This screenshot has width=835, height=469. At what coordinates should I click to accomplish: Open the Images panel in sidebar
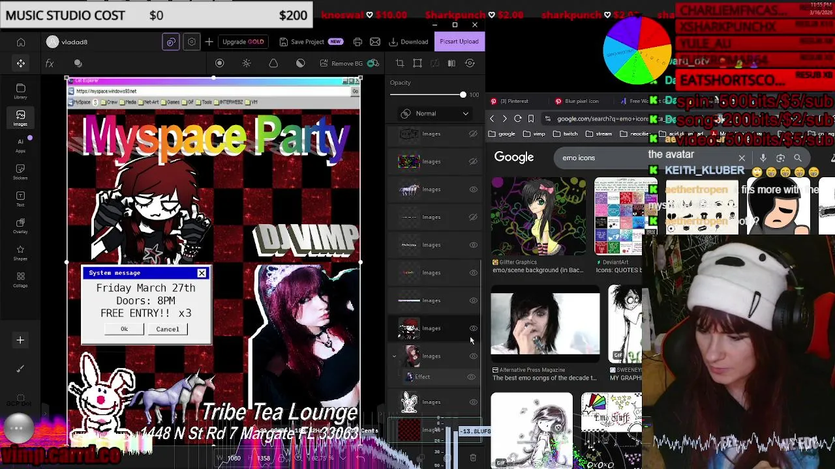20,118
